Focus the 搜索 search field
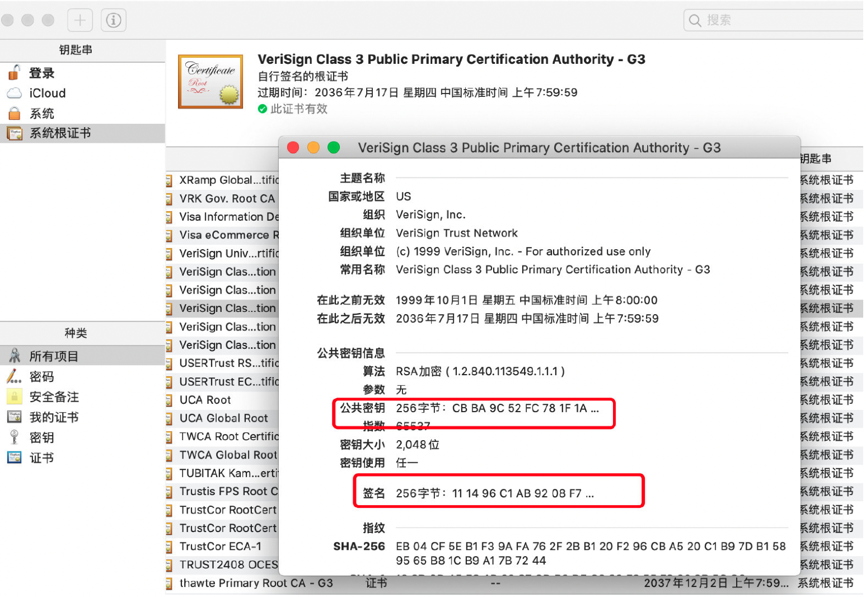Viewport: 866px width, 597px height. (x=773, y=20)
